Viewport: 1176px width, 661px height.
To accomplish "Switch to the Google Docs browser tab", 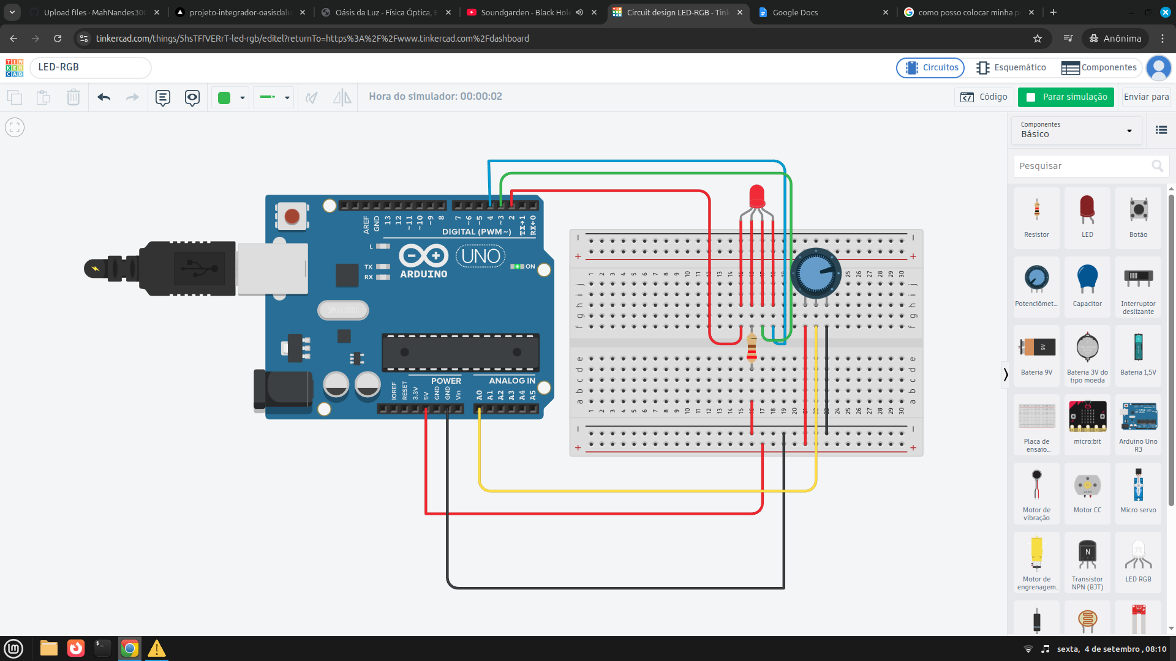I will [824, 12].
